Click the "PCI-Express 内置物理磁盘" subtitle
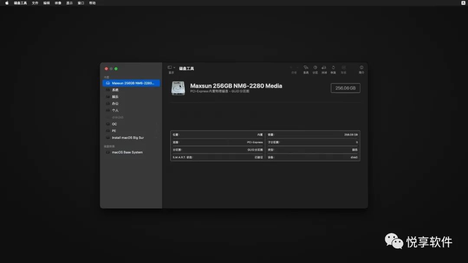Viewport: 468px width, 263px height. pyautogui.click(x=209, y=91)
